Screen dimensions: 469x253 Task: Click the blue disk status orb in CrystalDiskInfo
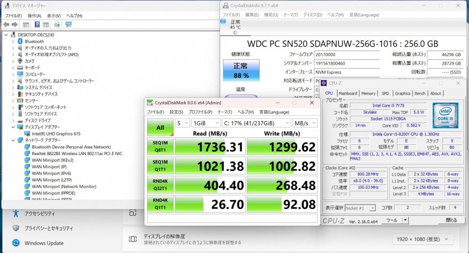point(223,22)
